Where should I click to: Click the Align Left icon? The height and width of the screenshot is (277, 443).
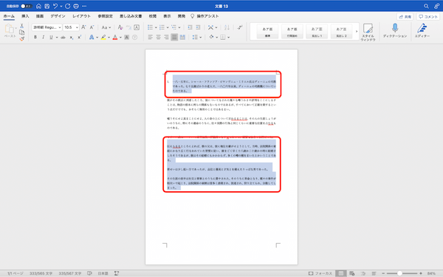151,37
